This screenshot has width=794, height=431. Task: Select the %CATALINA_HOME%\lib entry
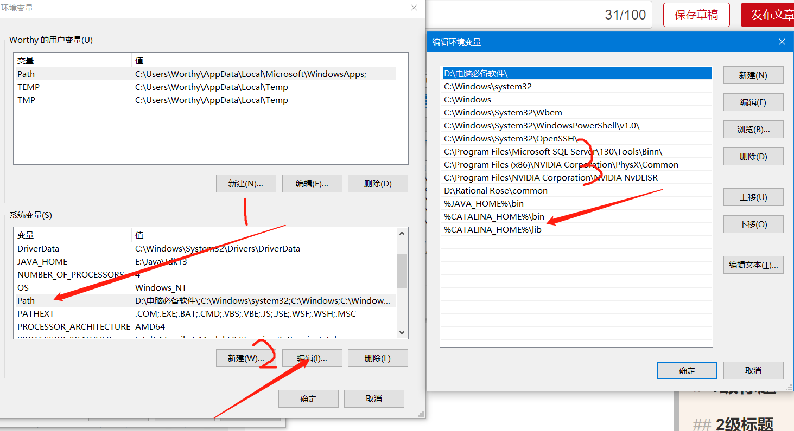[x=576, y=229]
